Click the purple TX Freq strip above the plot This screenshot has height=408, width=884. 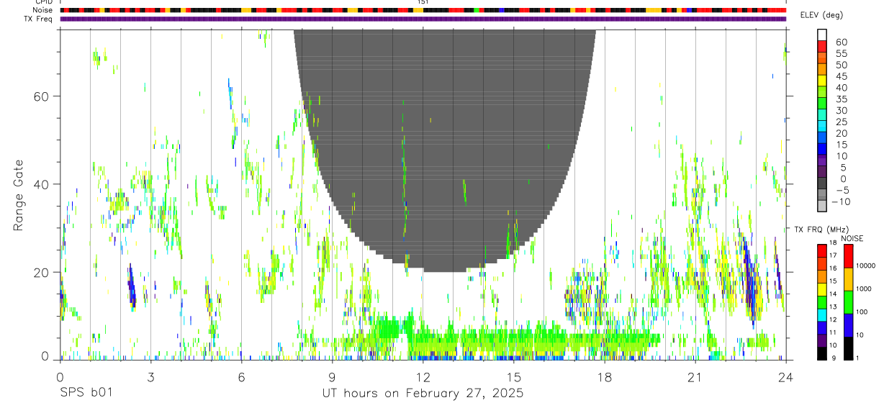coord(423,19)
